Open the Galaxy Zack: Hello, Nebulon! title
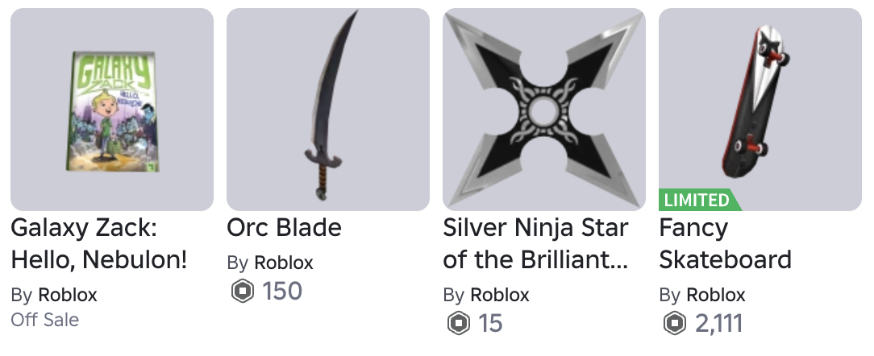Screen dimensions: 874x356 [x=99, y=243]
